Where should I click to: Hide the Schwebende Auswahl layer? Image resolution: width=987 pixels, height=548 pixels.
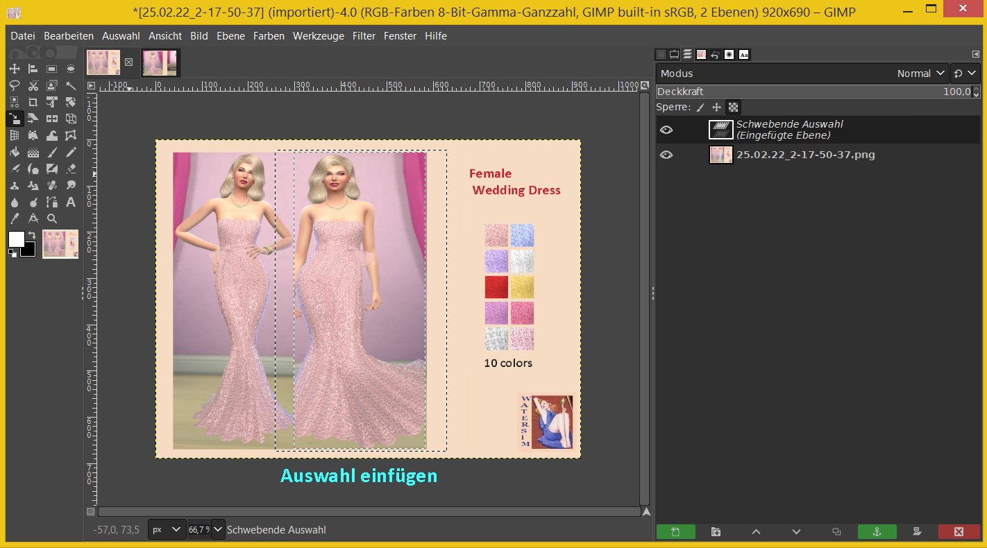[x=666, y=130]
